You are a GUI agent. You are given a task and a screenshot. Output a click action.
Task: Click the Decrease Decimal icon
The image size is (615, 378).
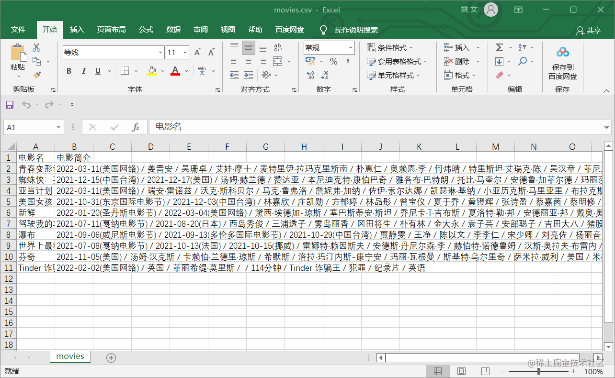pos(325,75)
